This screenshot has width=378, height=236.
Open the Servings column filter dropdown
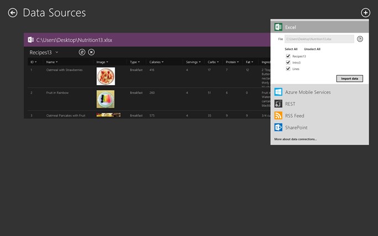[200, 62]
